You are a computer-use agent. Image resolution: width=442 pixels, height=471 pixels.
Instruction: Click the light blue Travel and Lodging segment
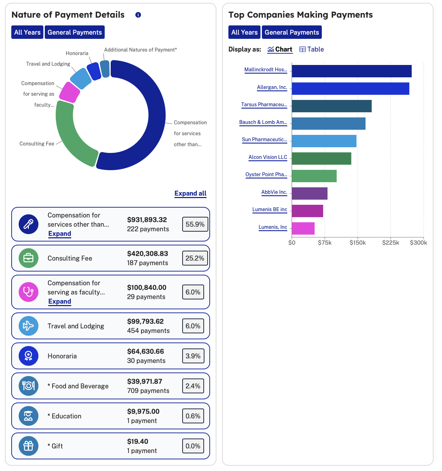tap(81, 78)
